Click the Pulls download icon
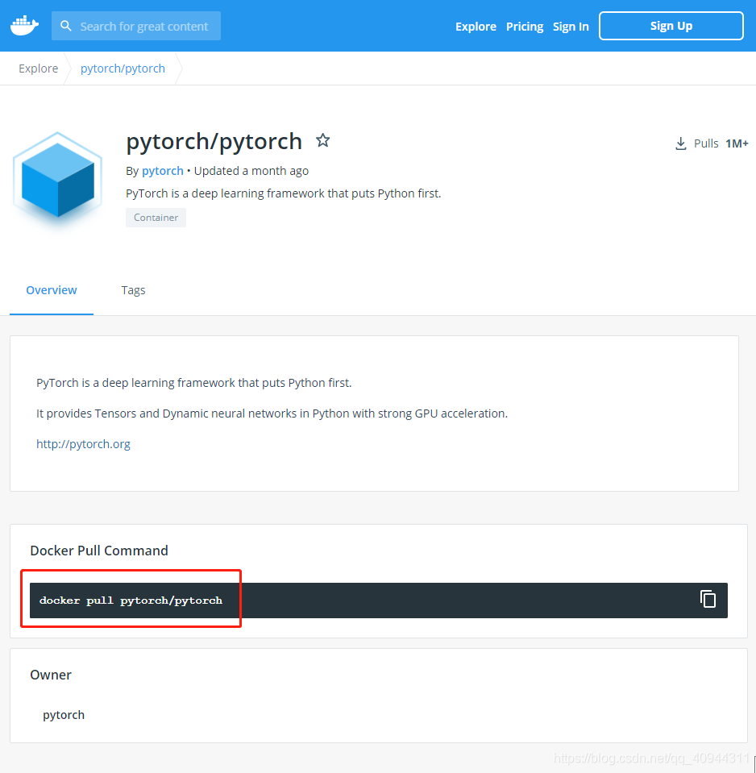 [x=680, y=143]
